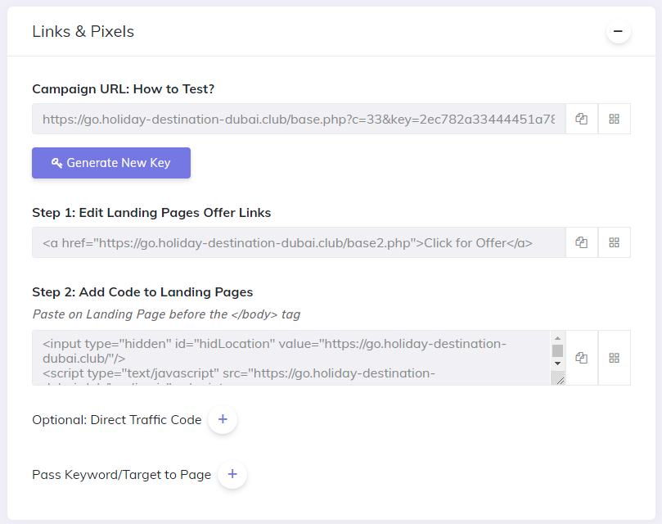The width and height of the screenshot is (662, 524).
Task: Focus the Step 1 offer link field
Action: [299, 242]
